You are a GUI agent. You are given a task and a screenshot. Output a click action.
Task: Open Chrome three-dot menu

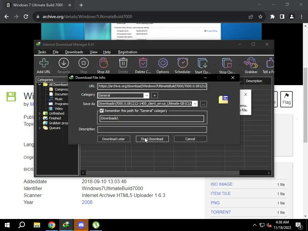(x=301, y=17)
